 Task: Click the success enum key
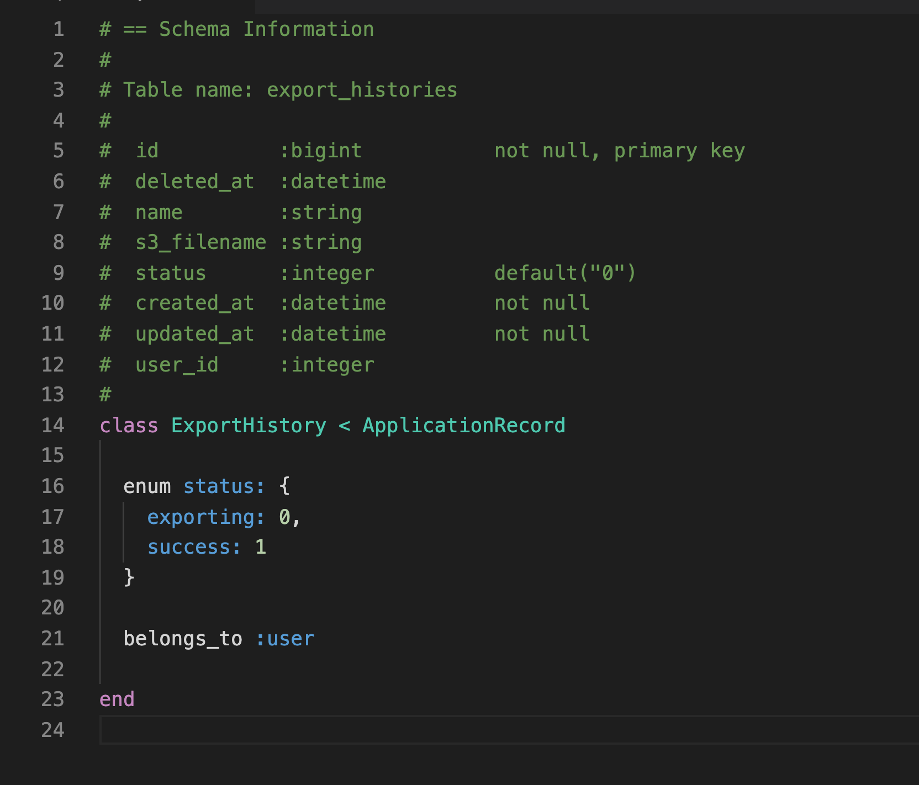coord(194,547)
